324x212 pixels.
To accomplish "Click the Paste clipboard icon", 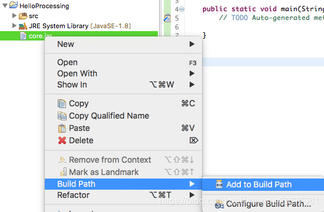I will (x=62, y=128).
